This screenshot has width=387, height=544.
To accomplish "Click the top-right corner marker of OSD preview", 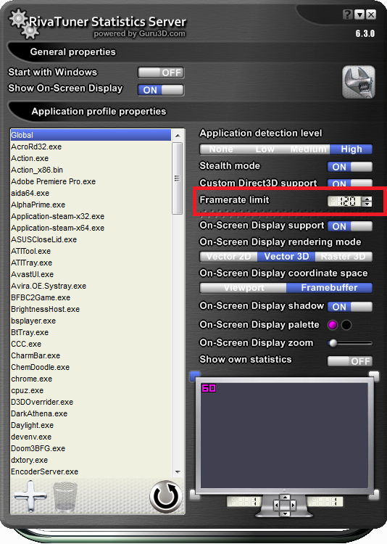I will tap(374, 376).
